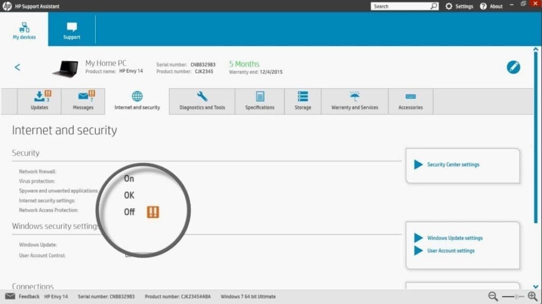
Task: Click the Feedback link
Action: (29, 297)
